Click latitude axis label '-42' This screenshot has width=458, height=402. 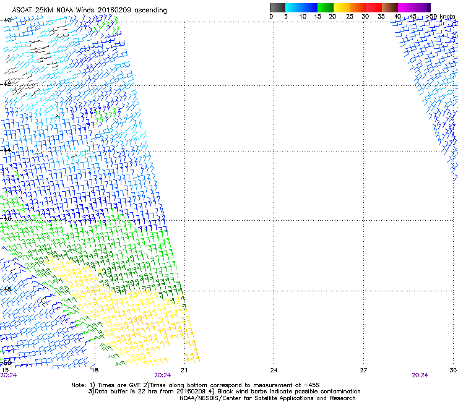(6, 84)
